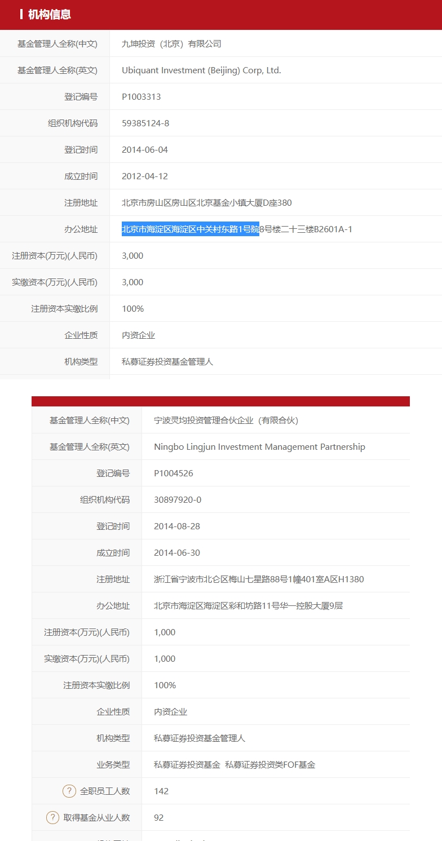Click 内资企业 in the 宁波灵均 table
This screenshot has height=841, width=442.
pyautogui.click(x=170, y=711)
